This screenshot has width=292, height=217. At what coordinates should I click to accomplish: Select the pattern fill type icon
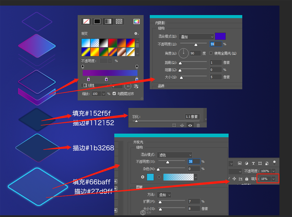click(x=119, y=21)
